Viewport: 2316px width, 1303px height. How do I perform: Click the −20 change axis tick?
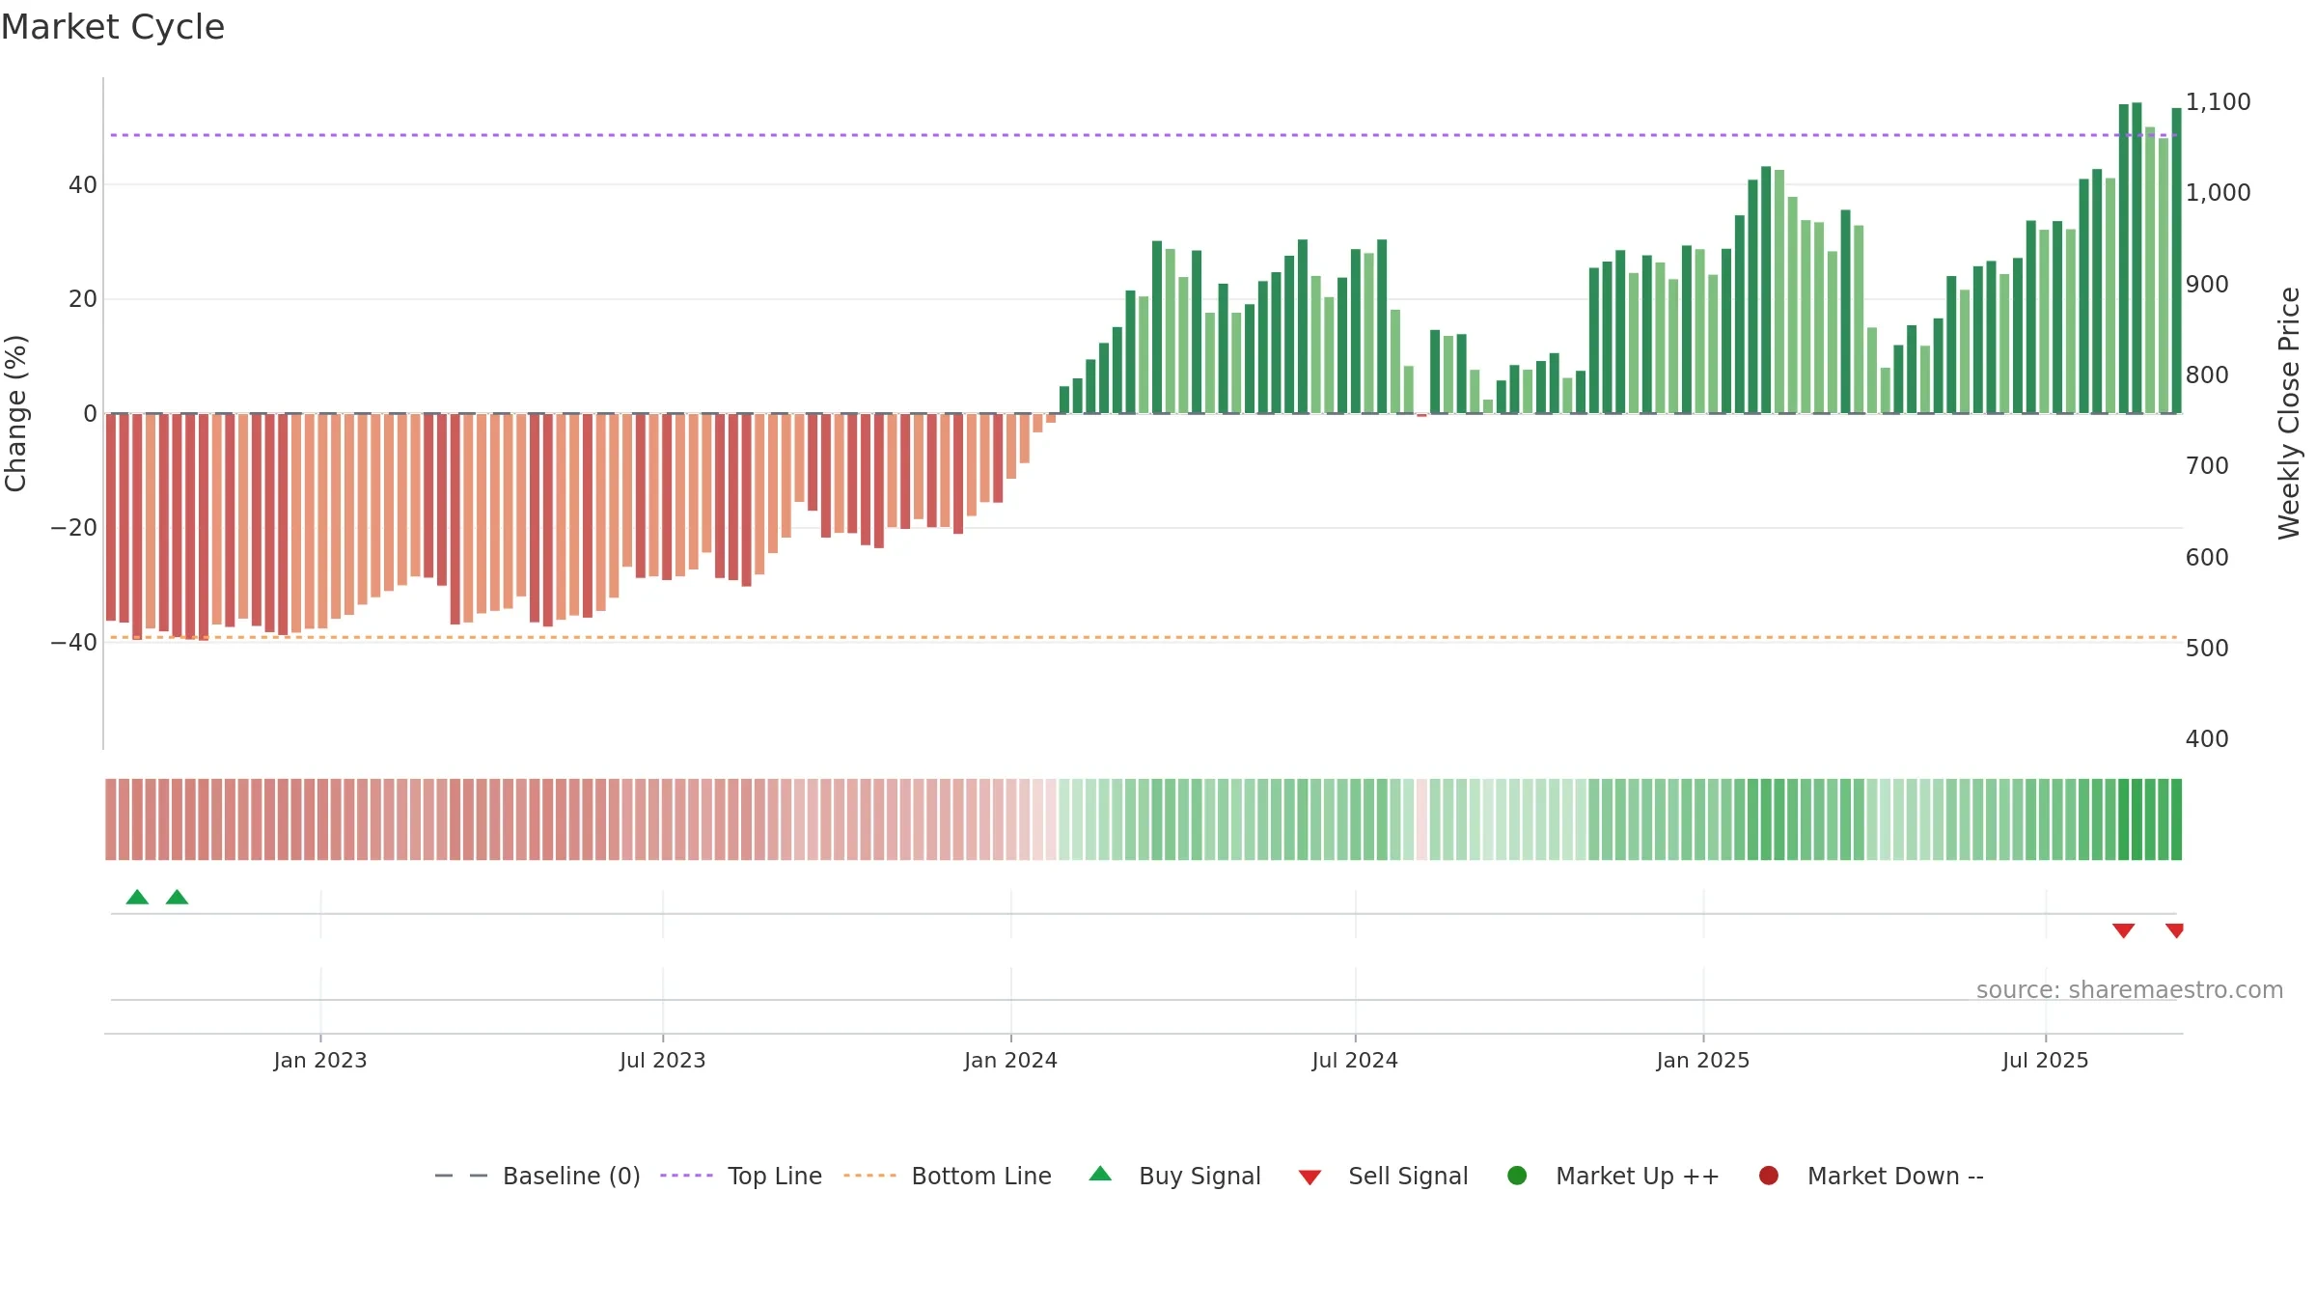pos(74,528)
